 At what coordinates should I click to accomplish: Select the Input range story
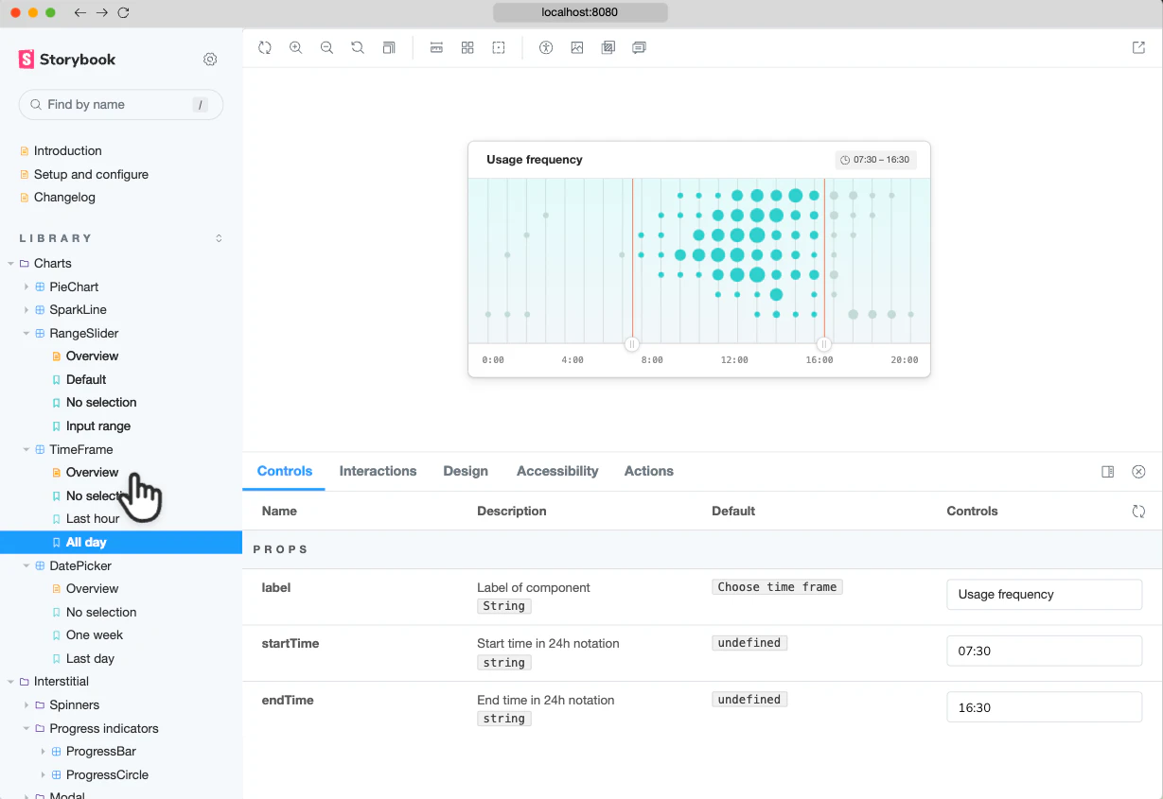tap(98, 426)
